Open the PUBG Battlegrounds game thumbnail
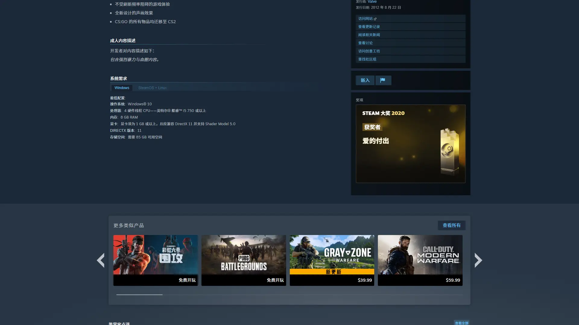The width and height of the screenshot is (579, 325). 243,255
